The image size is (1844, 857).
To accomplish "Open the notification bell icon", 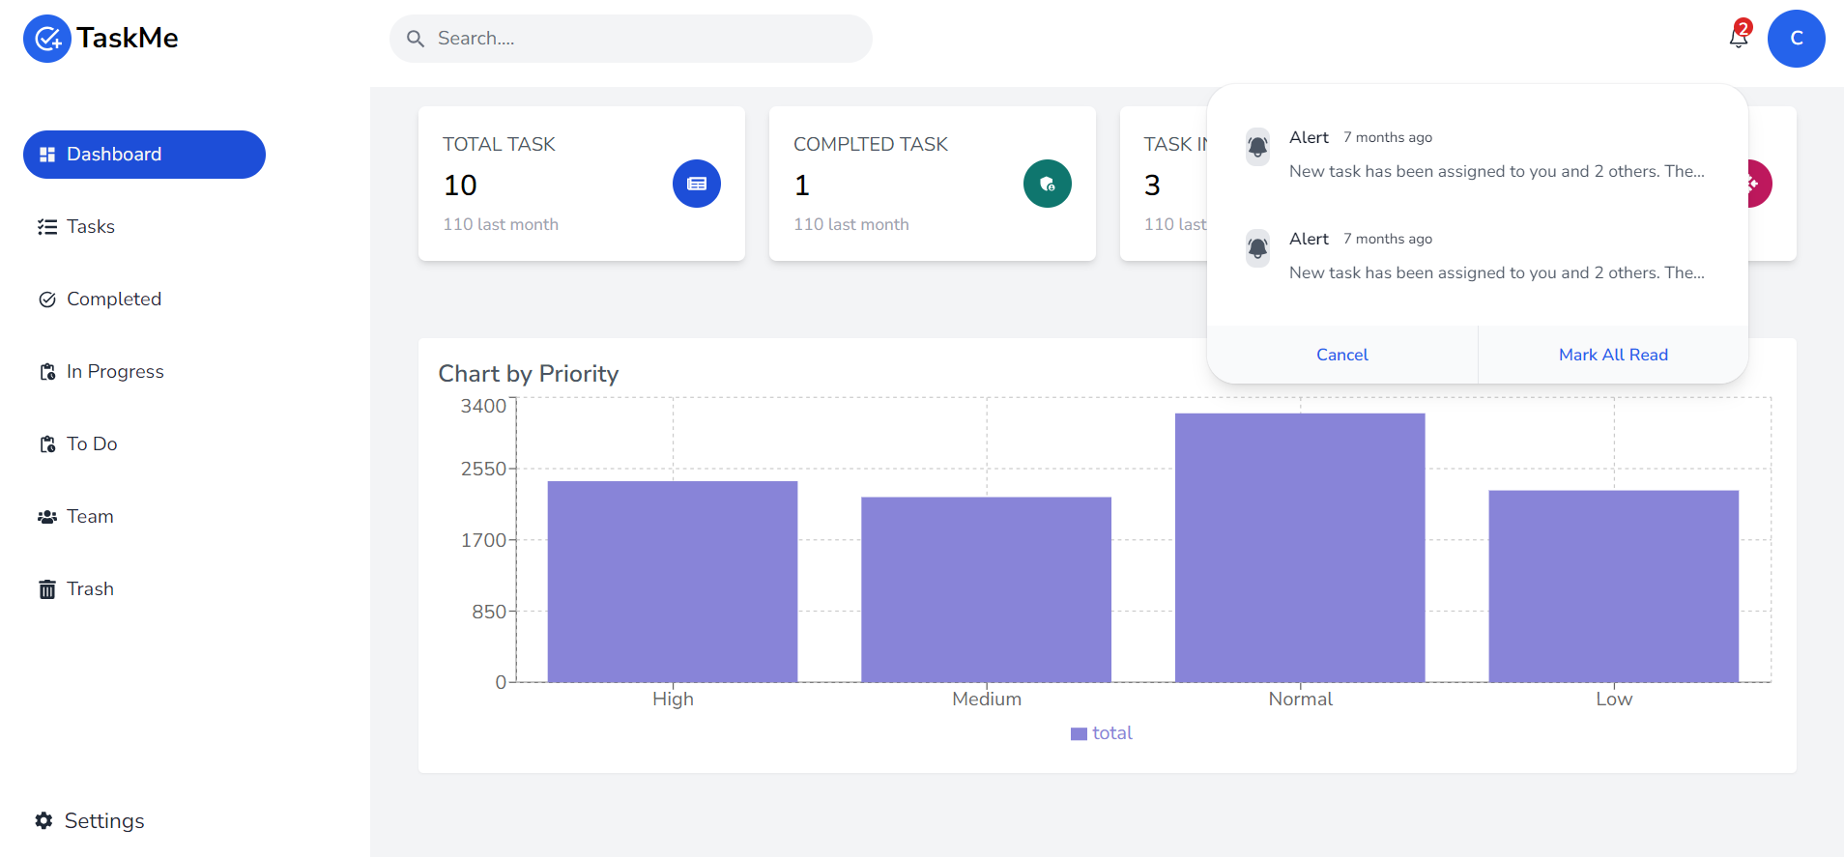I will tap(1739, 37).
